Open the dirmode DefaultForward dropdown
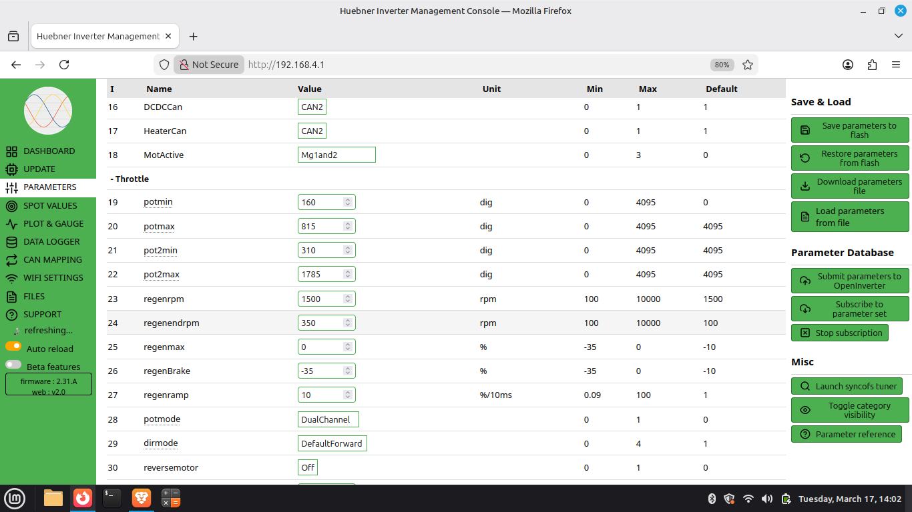The height and width of the screenshot is (512, 912). (x=332, y=443)
